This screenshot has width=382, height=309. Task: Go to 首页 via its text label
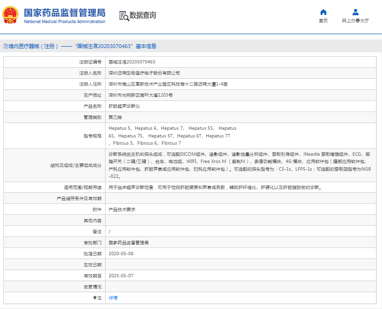pos(323,21)
